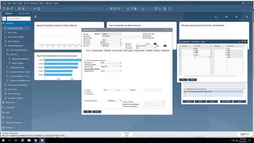Open the Modules menu in menu bar
The width and height of the screenshot is (254, 143).
pos(34,3)
